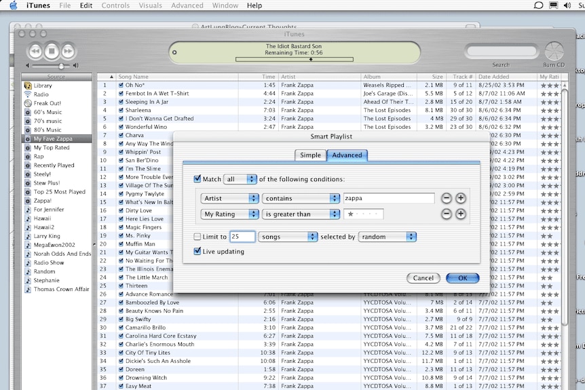Click the song progress bar

pos(295,59)
